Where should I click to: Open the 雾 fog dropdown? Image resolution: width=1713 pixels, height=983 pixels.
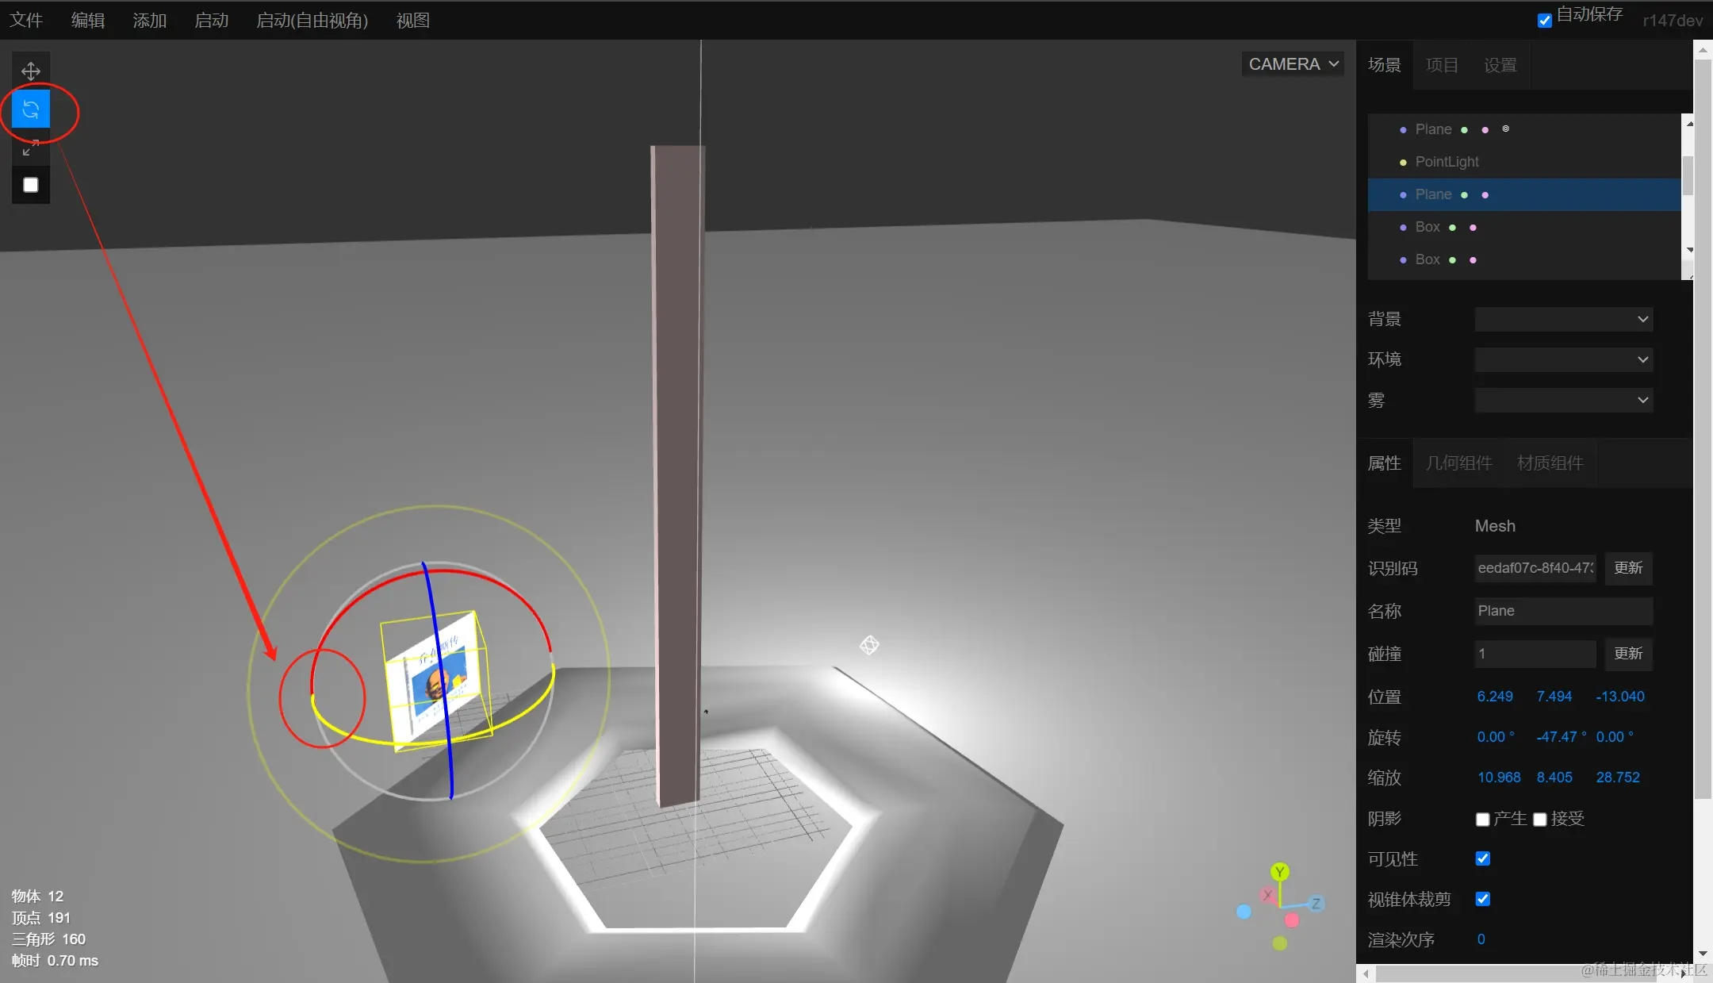pyautogui.click(x=1562, y=400)
